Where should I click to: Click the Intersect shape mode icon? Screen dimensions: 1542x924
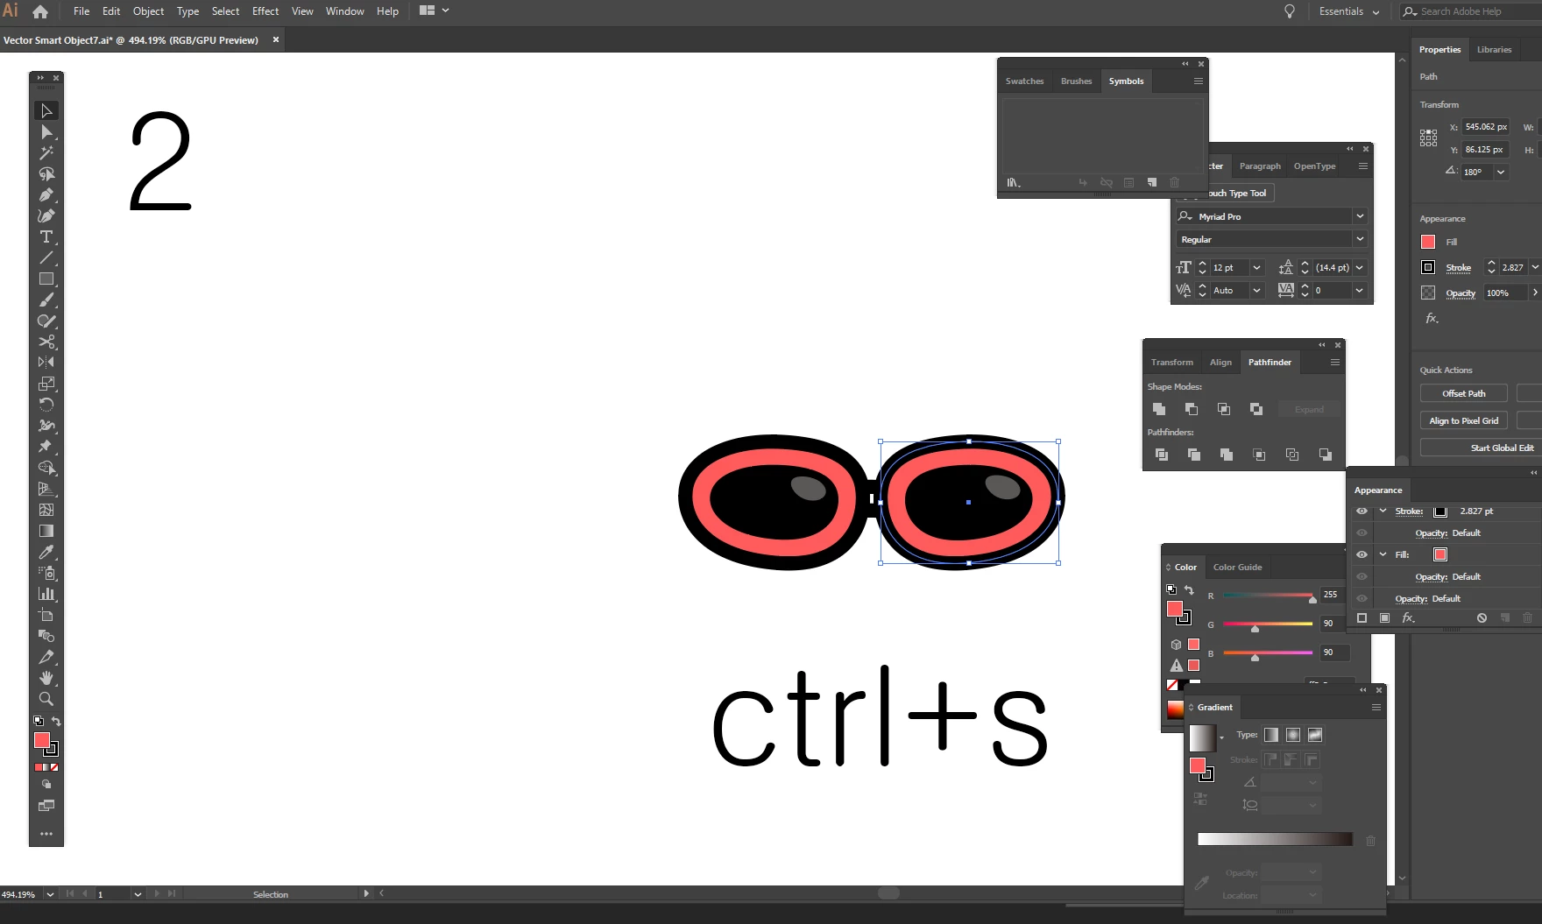pyautogui.click(x=1224, y=409)
